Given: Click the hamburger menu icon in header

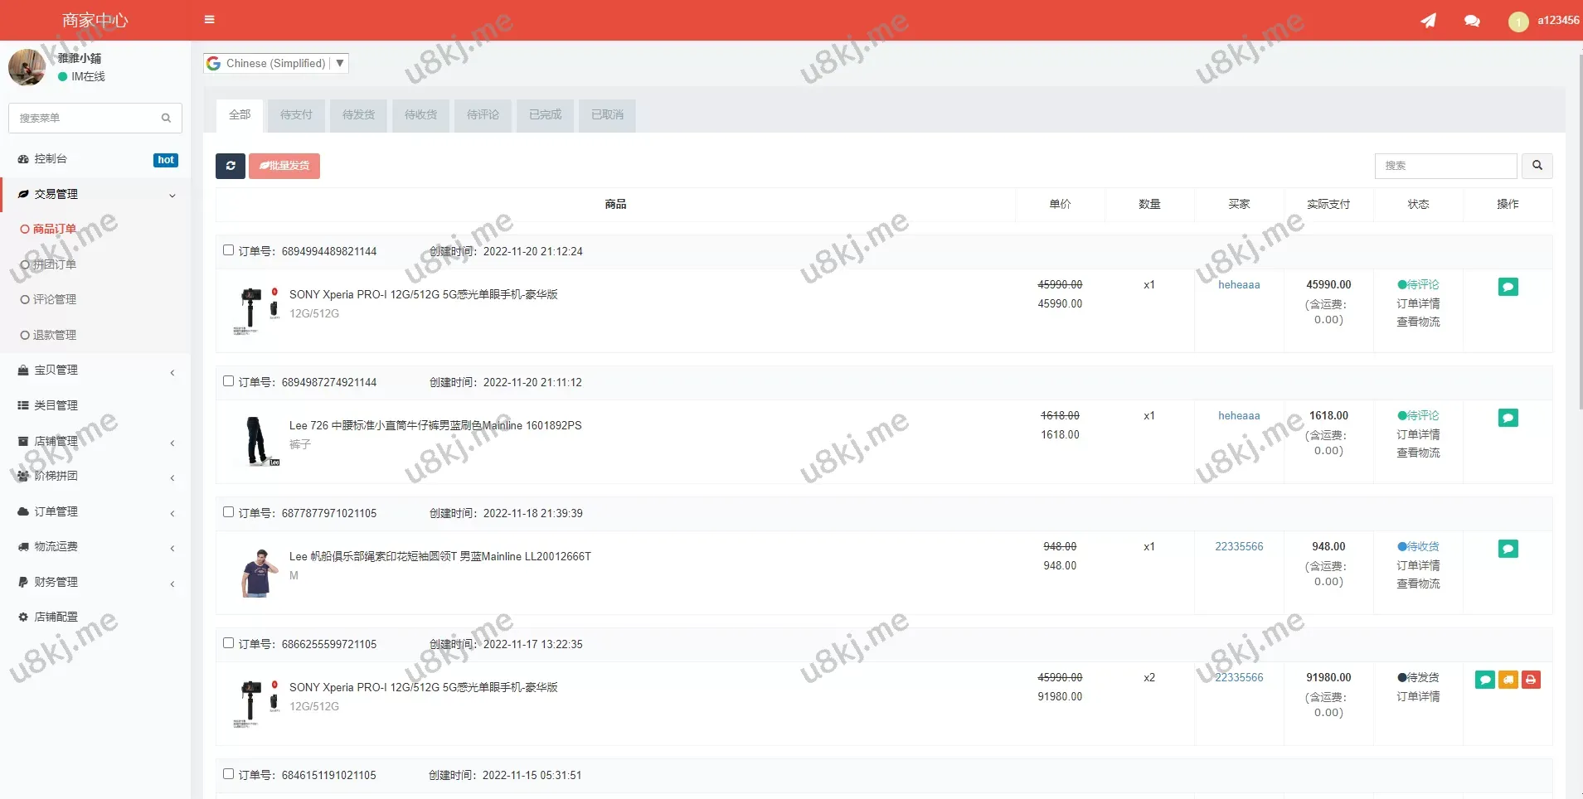Looking at the screenshot, I should pos(209,20).
